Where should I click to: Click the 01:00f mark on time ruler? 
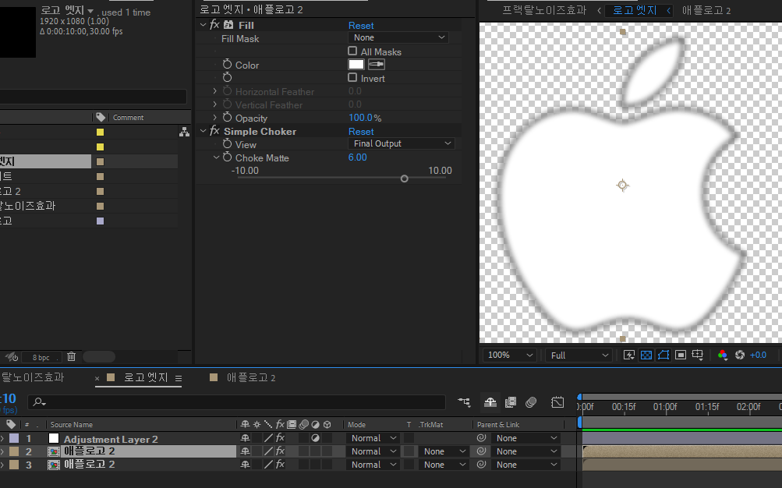[x=665, y=407]
